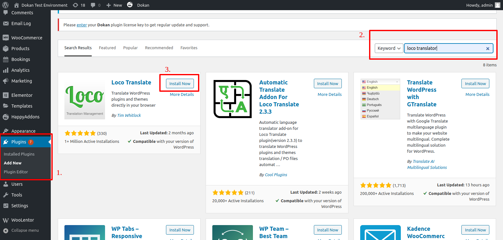This screenshot has width=503, height=240.
Task: Click the Analytics bar chart icon
Action: tap(6, 70)
